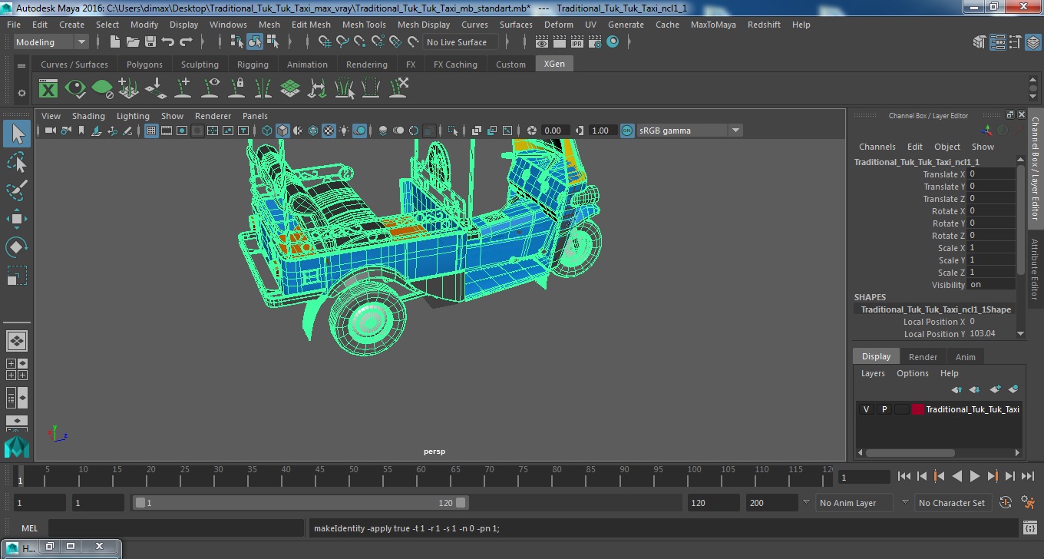Viewport: 1044px width, 559px height.
Task: Open the layer editor Options menu
Action: (912, 373)
